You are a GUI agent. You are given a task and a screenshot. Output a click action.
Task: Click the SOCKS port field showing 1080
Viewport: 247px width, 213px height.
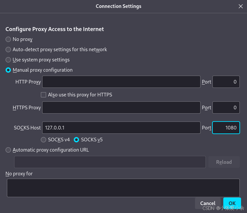point(226,127)
